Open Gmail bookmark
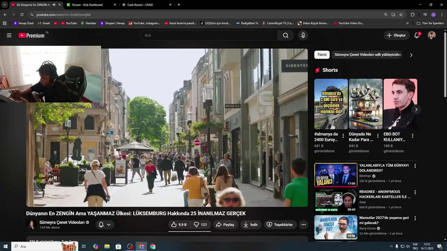Image resolution: width=447 pixels, height=251 pixels. pos(44,23)
